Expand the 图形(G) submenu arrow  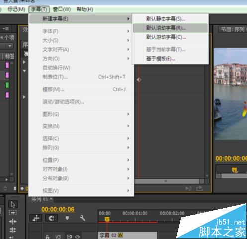pyautogui.click(x=128, y=114)
